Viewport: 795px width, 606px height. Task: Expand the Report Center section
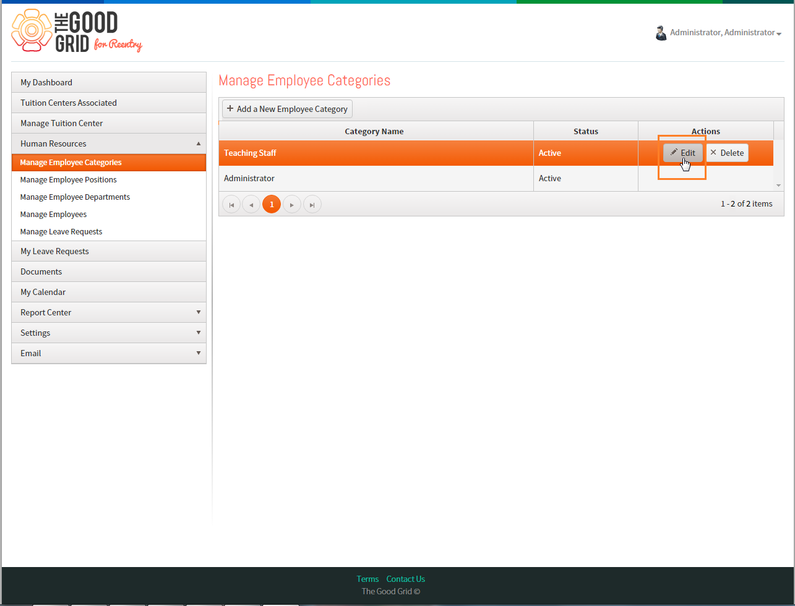[109, 312]
